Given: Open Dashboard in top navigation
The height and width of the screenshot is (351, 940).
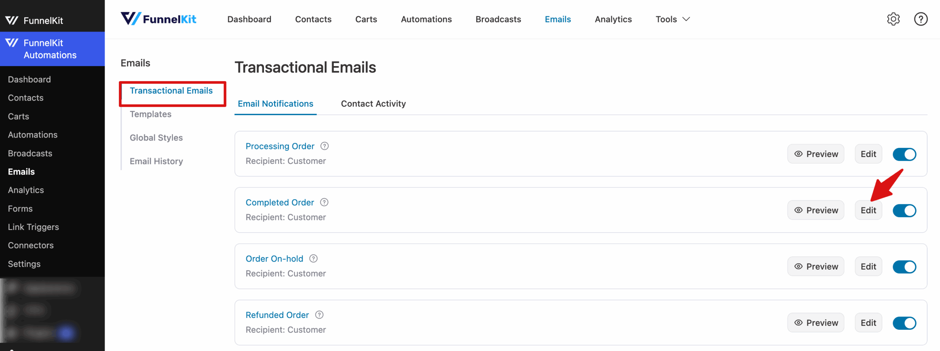Looking at the screenshot, I should [249, 19].
